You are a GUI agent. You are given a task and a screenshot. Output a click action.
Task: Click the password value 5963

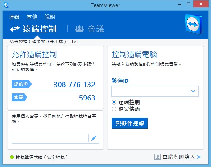[87, 98]
